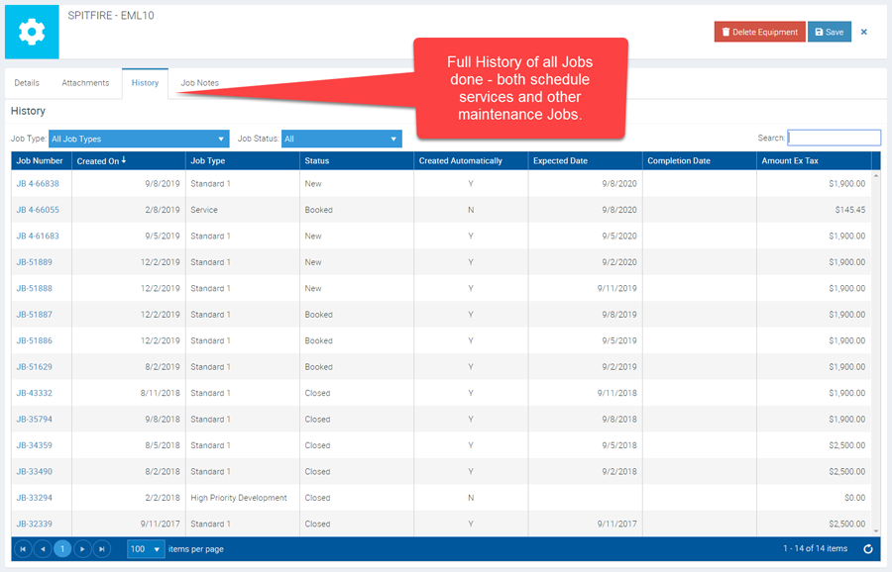Open the Job Status filter dropdown
The height and width of the screenshot is (572, 892).
pyautogui.click(x=341, y=140)
